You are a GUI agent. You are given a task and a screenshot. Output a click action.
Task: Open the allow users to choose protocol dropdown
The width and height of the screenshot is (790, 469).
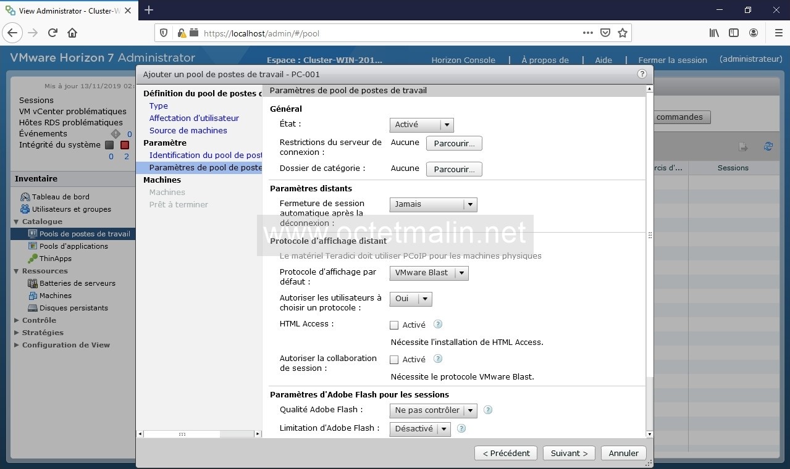point(411,299)
